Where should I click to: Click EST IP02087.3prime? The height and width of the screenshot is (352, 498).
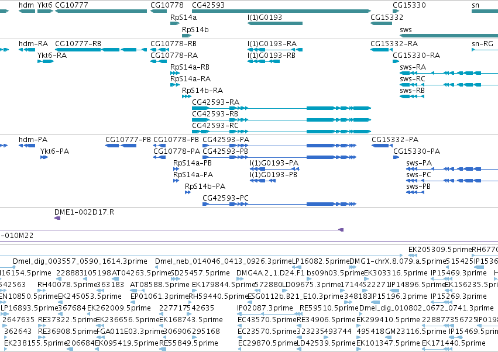coord(265,308)
